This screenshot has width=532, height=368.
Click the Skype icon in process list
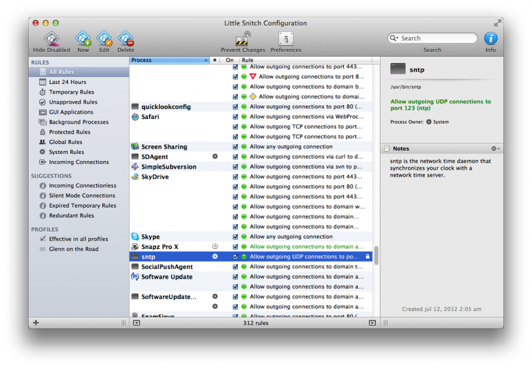135,237
